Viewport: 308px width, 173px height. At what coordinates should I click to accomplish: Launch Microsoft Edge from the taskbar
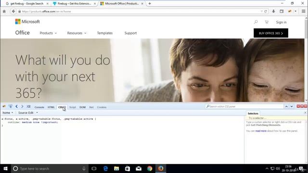[105, 169]
